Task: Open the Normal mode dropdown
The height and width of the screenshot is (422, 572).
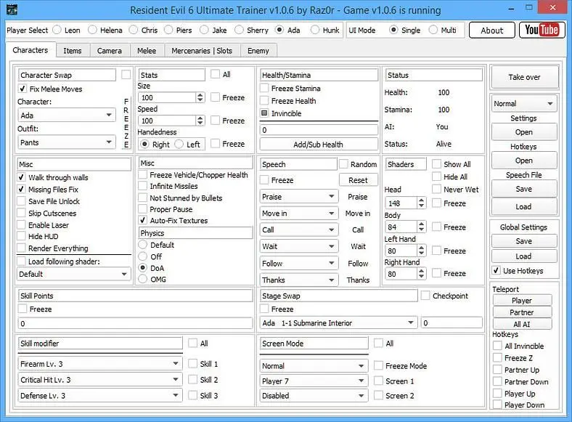Action: pos(524,104)
